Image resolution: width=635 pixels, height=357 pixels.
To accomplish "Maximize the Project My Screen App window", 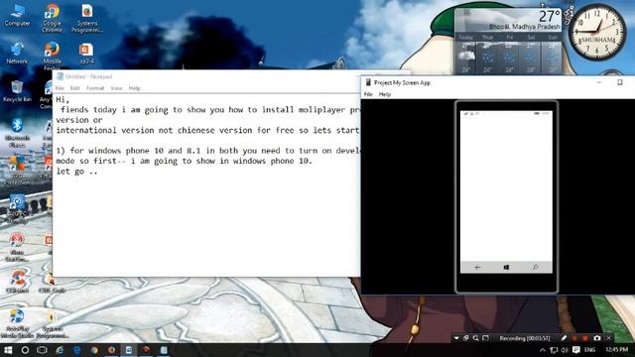I will pyautogui.click(x=619, y=82).
